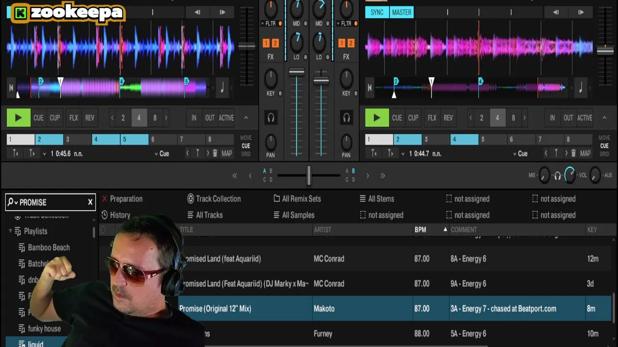The image size is (618, 347).
Task: Toggle left channel key lock indicator
Action: [280, 93]
